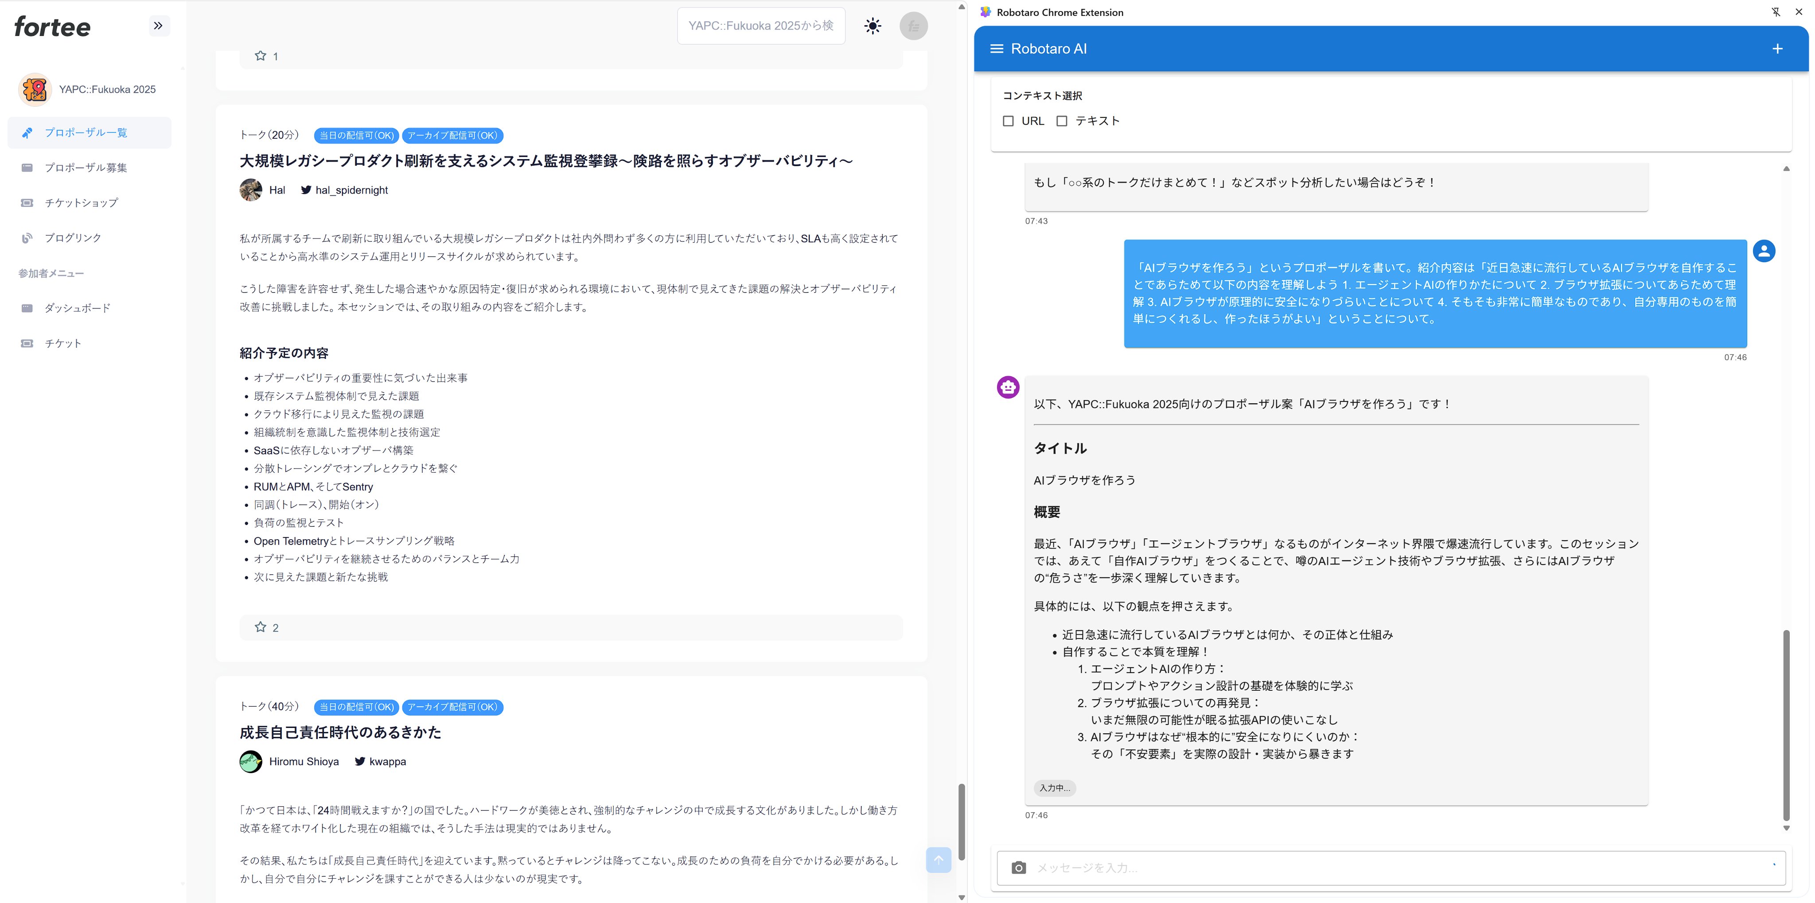Click the YAPC::Fukuoka 2025 event logo
Image resolution: width=1815 pixels, height=903 pixels.
click(35, 90)
